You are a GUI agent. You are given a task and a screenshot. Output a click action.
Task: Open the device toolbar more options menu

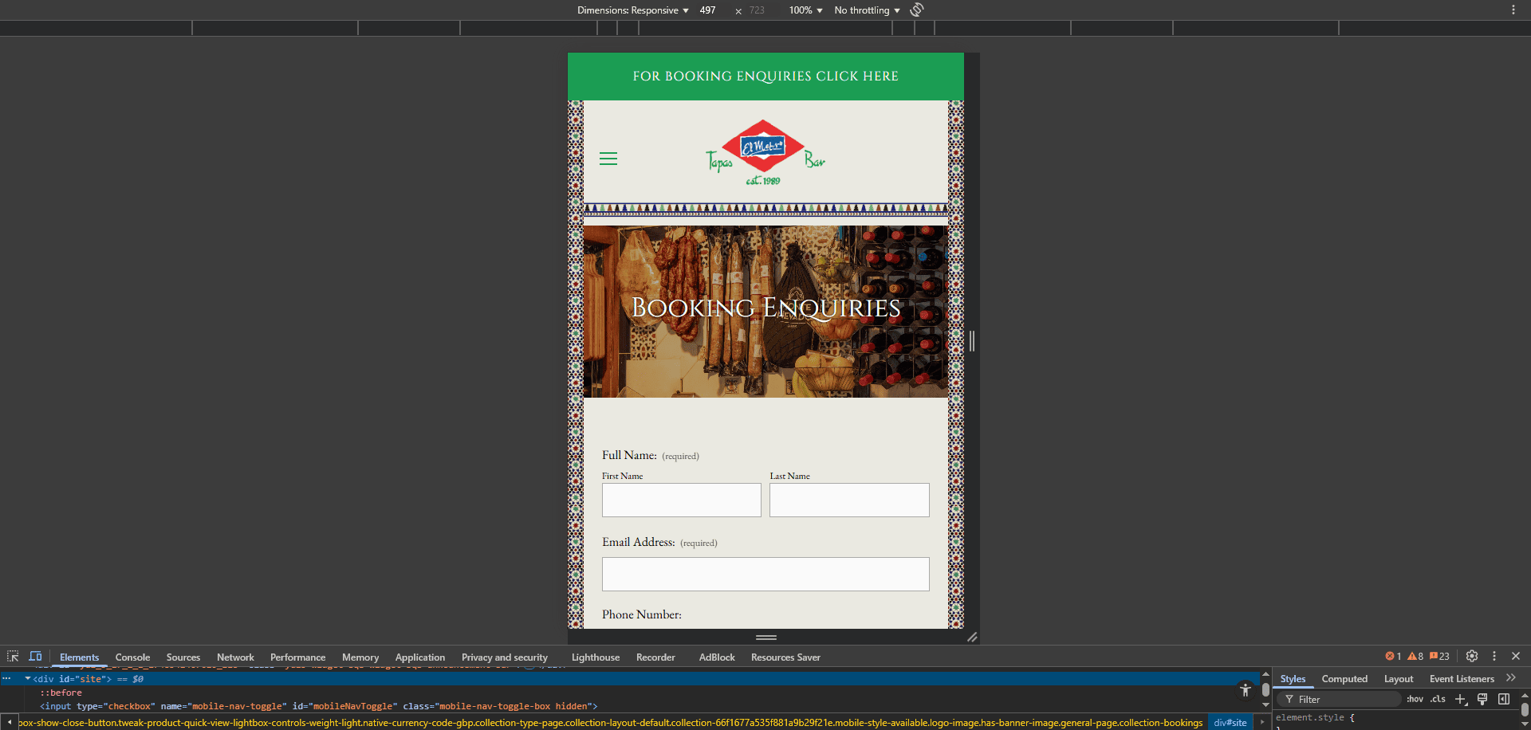(x=1513, y=10)
